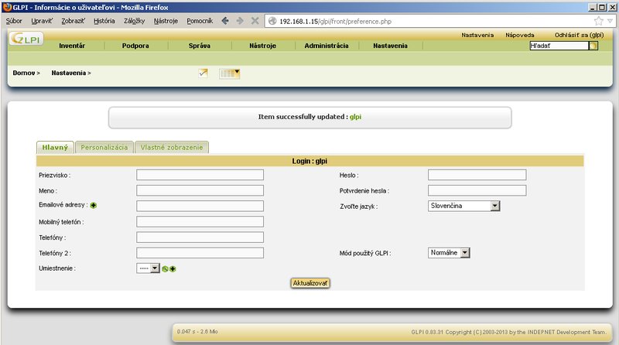The height and width of the screenshot is (345, 619).
Task: Click the bookmark star in address bar
Action: tap(598, 20)
